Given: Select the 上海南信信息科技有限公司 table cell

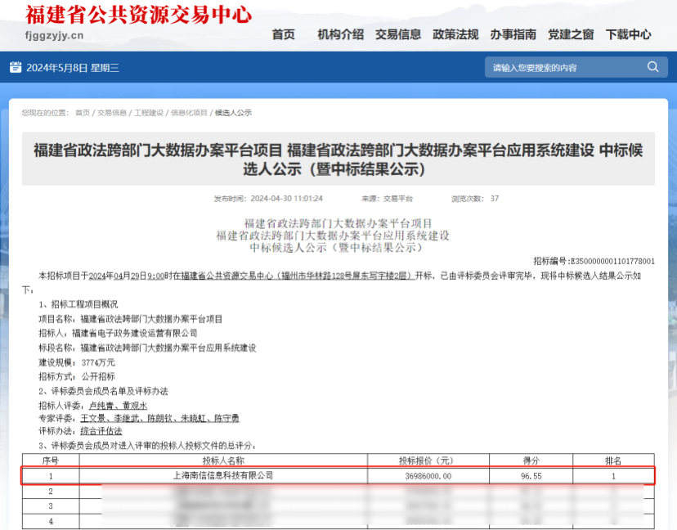Looking at the screenshot, I should pyautogui.click(x=223, y=475).
